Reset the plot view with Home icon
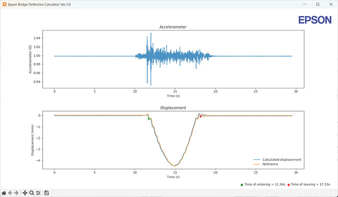The image size is (338, 197). [x=4, y=193]
